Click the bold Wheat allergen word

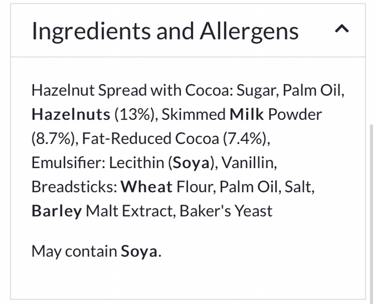click(x=146, y=186)
